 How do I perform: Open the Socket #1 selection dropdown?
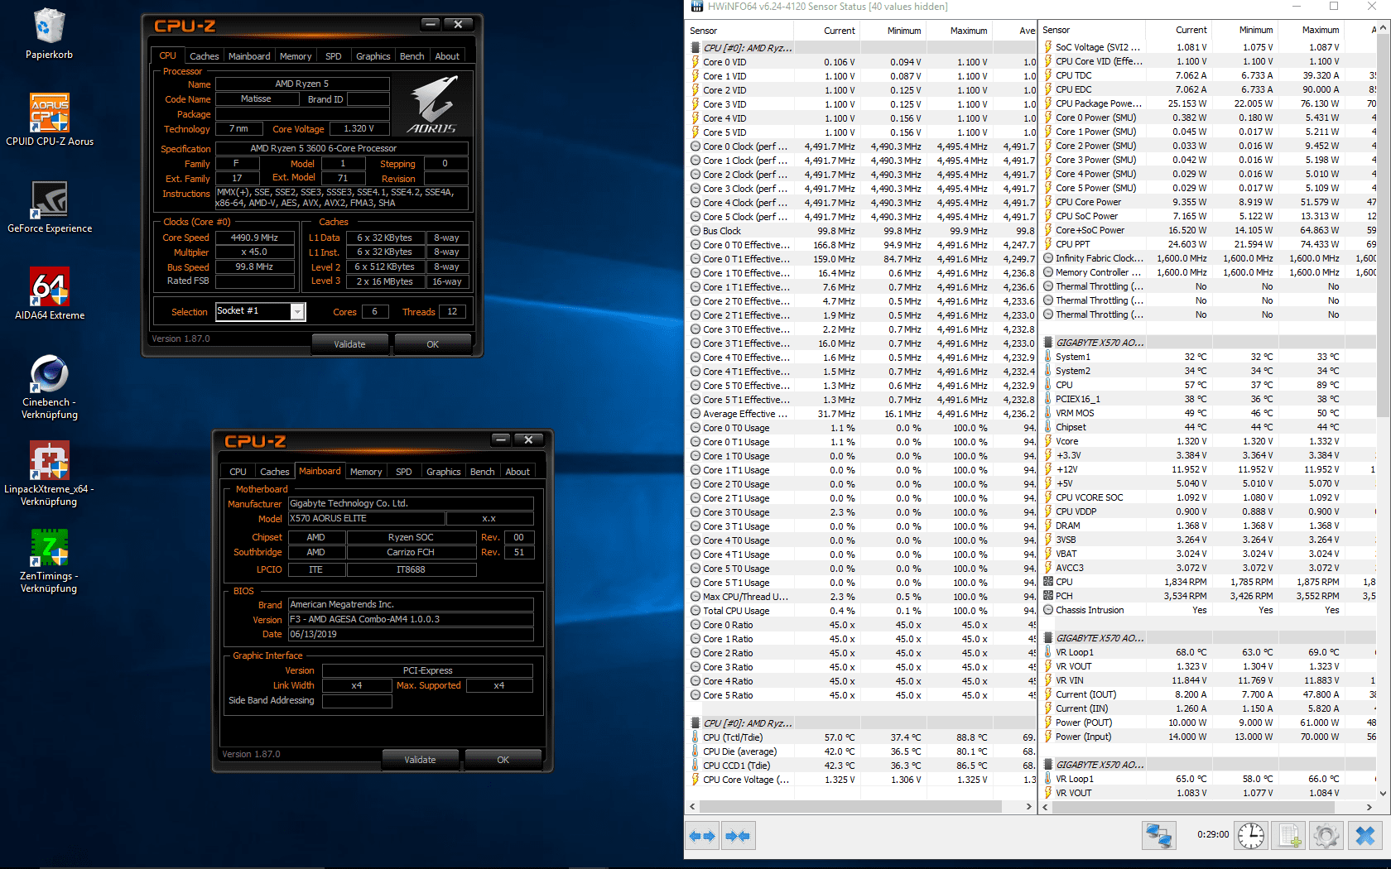pos(298,311)
